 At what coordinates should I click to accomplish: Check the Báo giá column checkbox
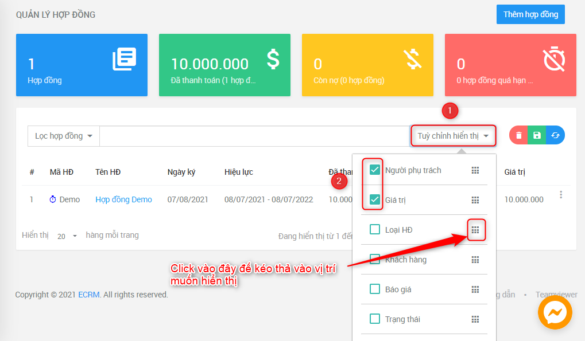[375, 289]
